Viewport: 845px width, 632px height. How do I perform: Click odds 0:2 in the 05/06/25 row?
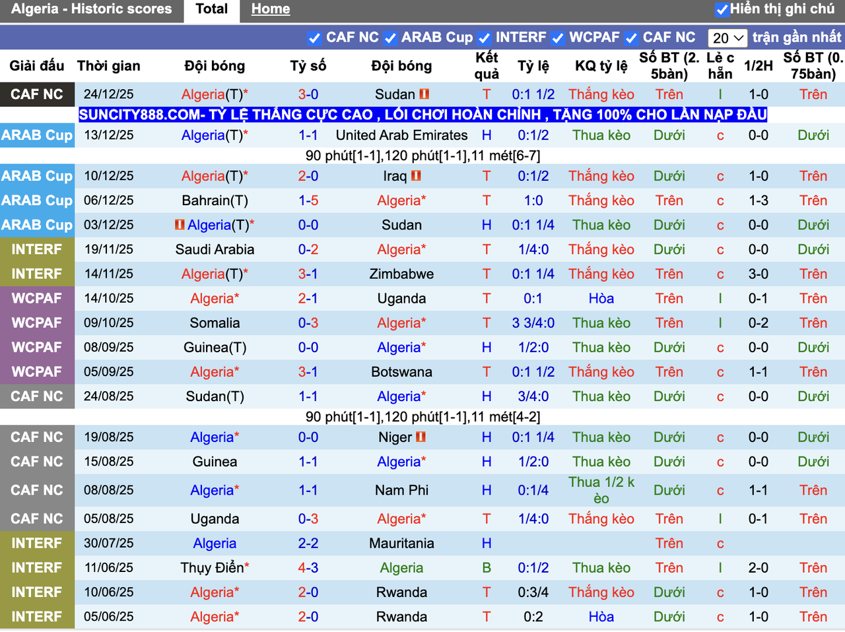(533, 617)
